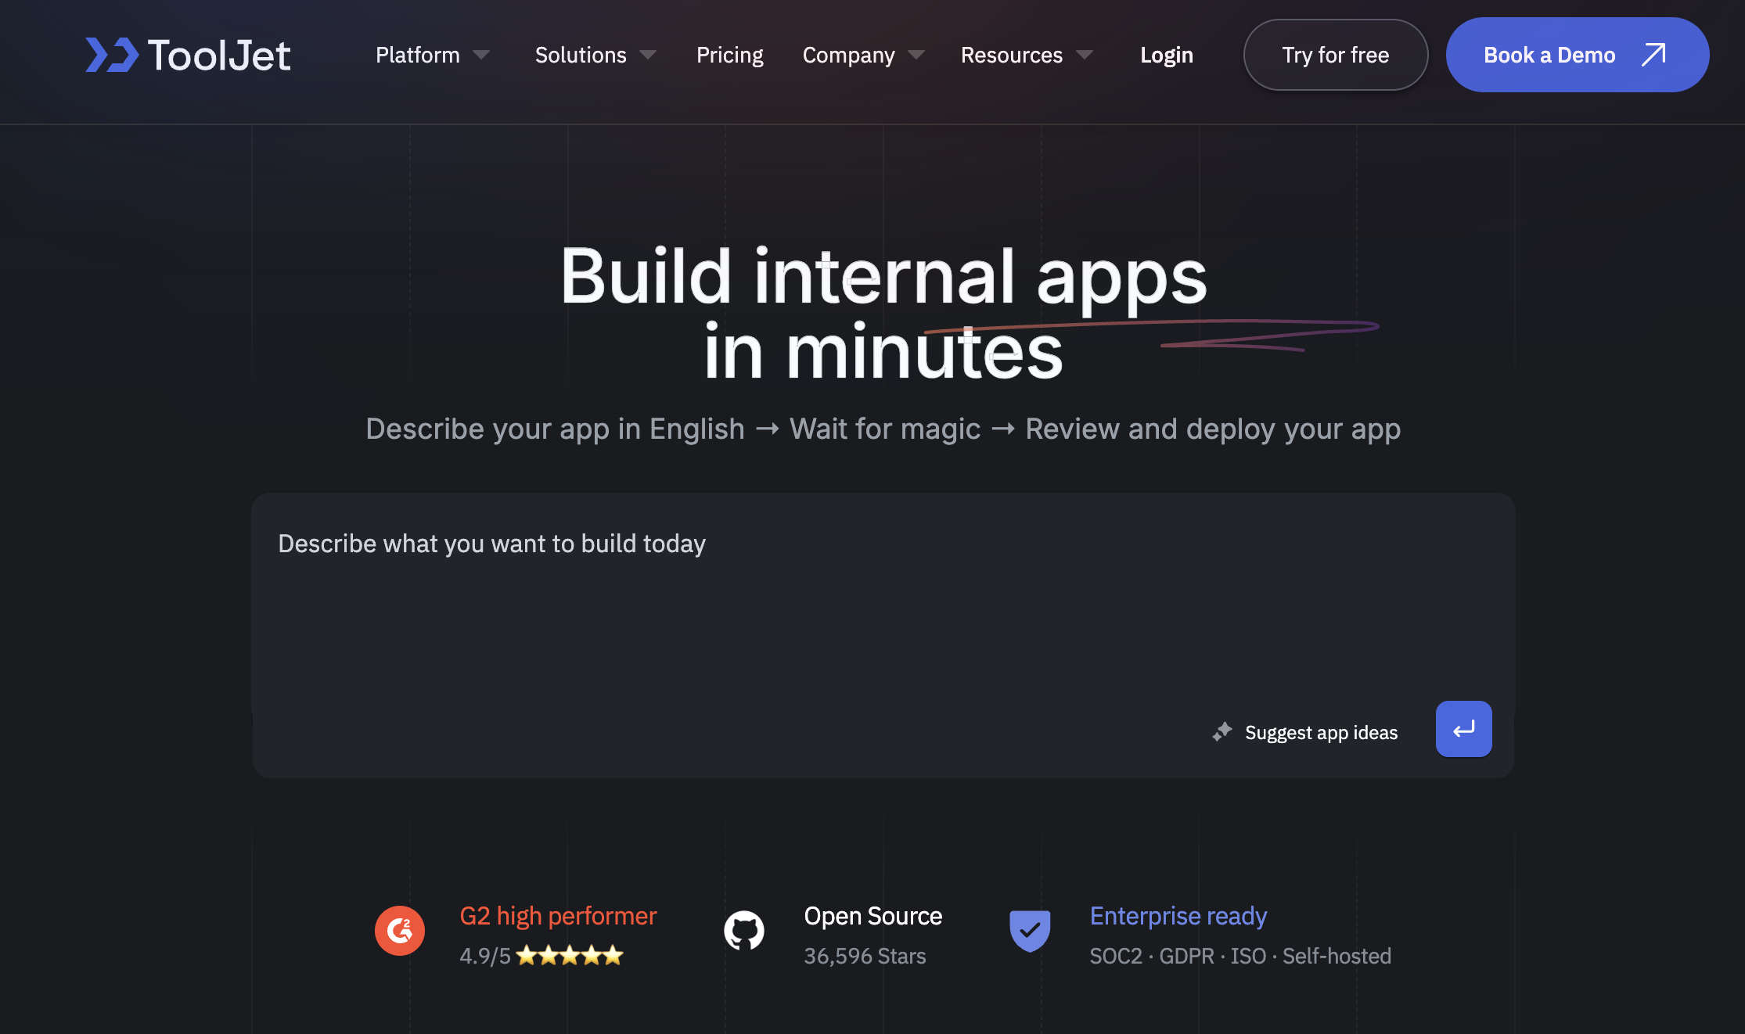This screenshot has width=1745, height=1034.
Task: Click the G2 red badge icon
Action: point(400,931)
